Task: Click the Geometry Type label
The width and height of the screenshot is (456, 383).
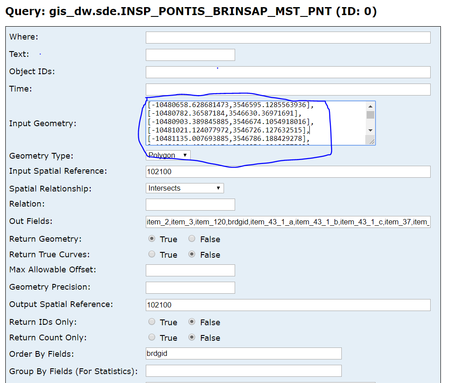Action: (41, 156)
